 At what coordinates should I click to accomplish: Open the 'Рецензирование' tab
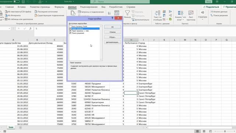89,7
